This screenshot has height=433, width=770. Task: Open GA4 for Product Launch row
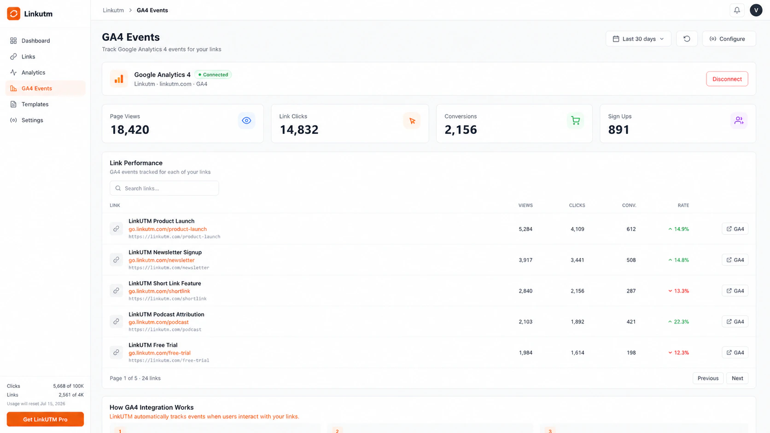pyautogui.click(x=735, y=229)
